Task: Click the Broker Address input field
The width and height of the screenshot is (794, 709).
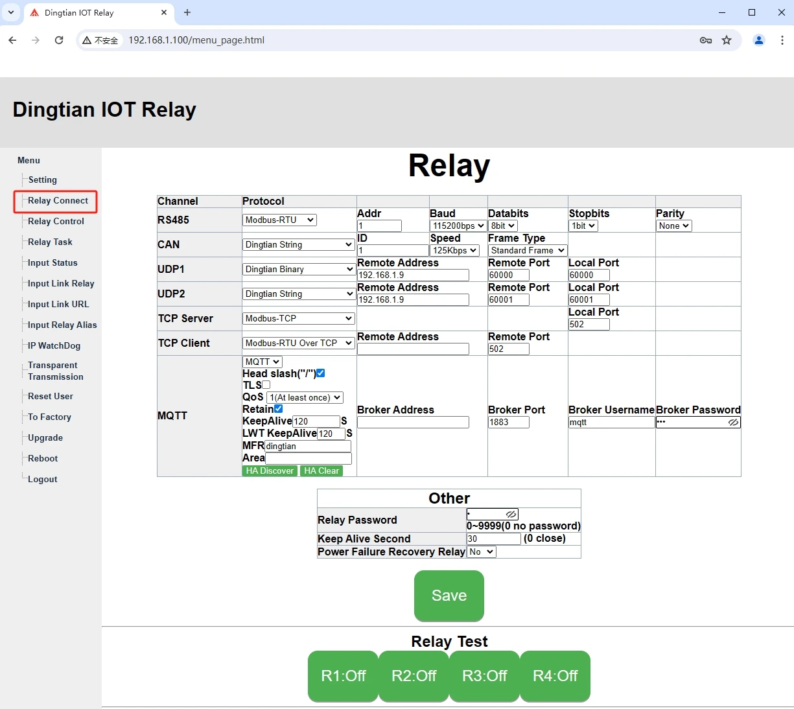Action: pos(413,423)
